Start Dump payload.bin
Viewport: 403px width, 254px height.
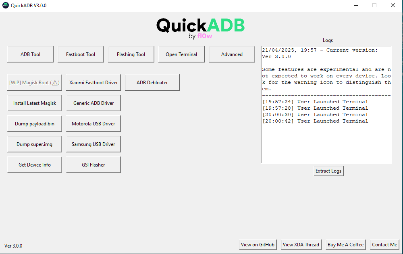(34, 123)
